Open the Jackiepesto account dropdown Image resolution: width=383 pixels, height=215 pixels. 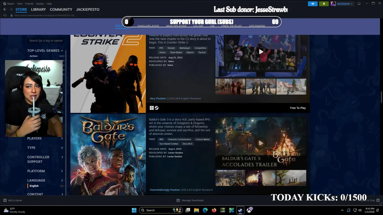pyautogui.click(x=345, y=4)
